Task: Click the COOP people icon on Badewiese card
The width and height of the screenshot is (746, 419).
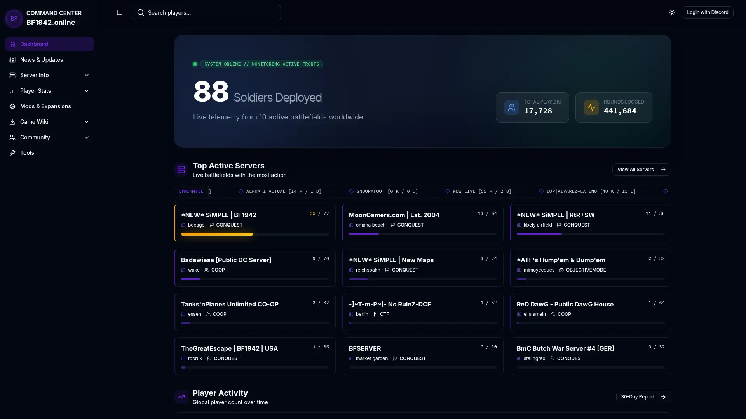Action: (x=207, y=270)
